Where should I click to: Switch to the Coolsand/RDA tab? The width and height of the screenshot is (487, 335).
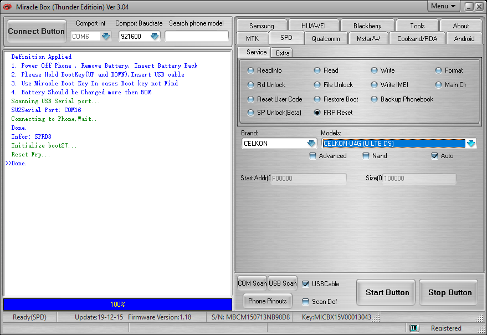417,39
